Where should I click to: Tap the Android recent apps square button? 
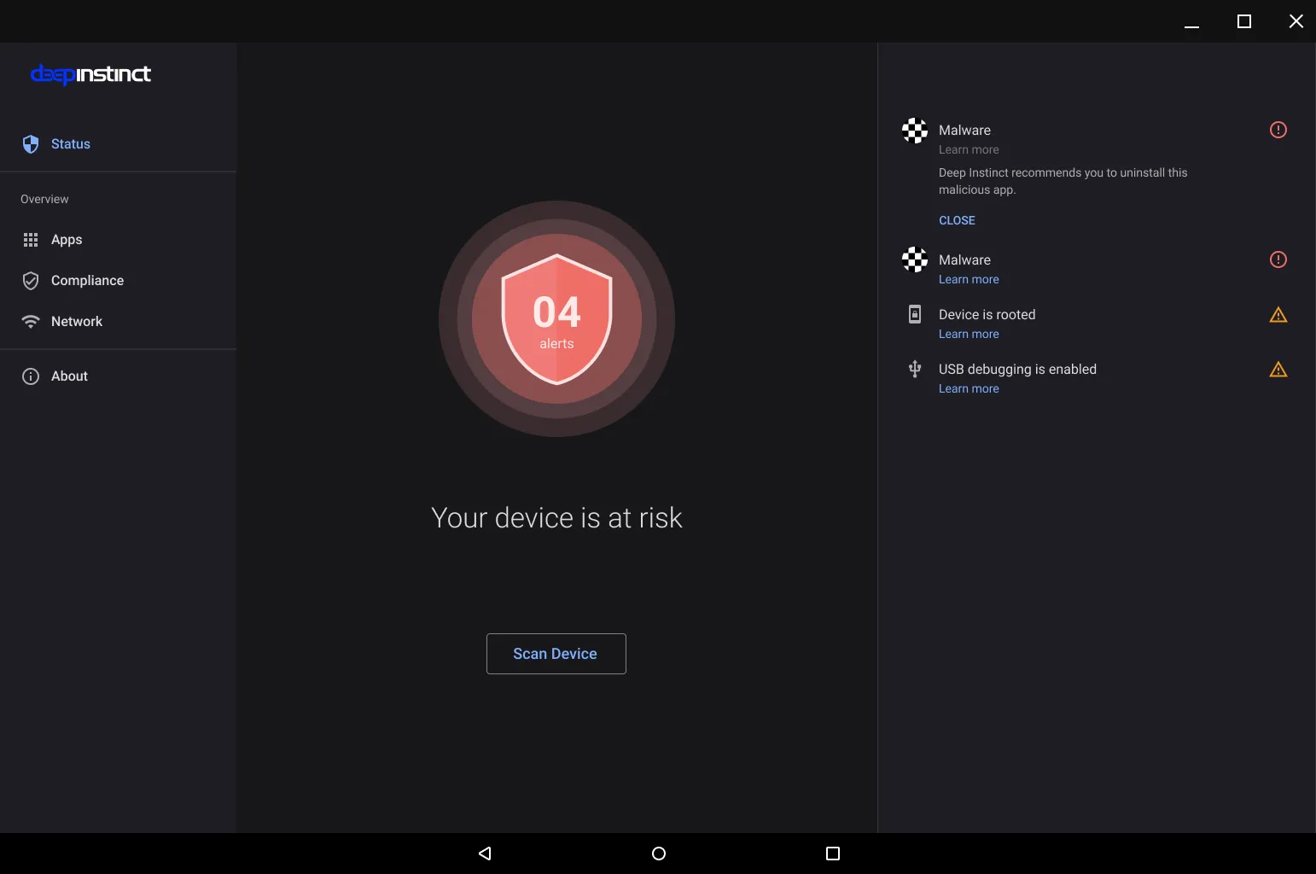coord(833,854)
